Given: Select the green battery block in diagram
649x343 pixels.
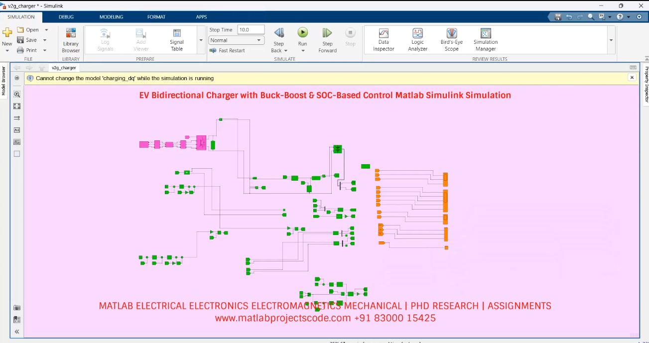Looking at the screenshot, I should pyautogui.click(x=338, y=149).
